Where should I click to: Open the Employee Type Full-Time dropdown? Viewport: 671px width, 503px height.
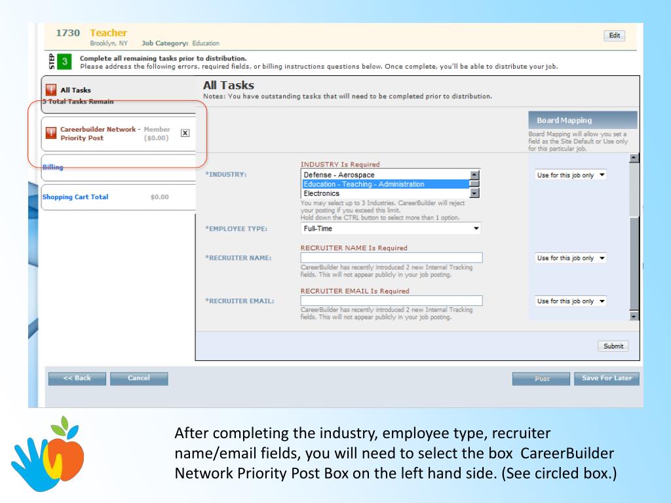(391, 229)
